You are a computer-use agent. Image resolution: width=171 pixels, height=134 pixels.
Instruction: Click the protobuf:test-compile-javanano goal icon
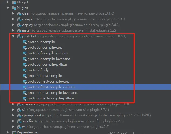tap(25, 93)
